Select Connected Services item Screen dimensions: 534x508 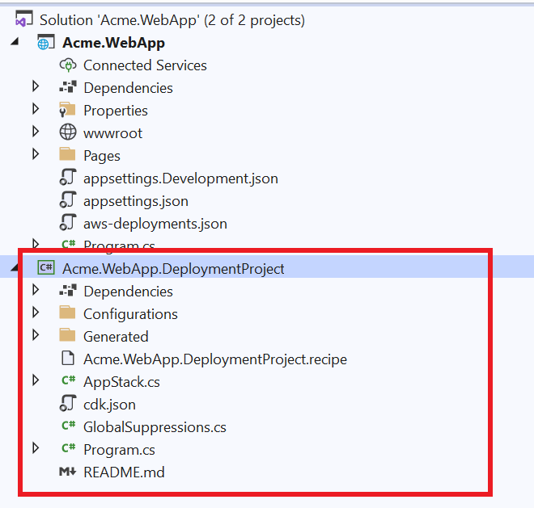point(145,65)
